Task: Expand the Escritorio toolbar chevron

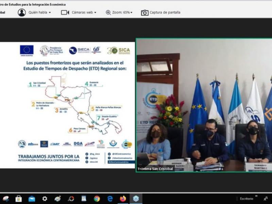Action: pos(256,197)
